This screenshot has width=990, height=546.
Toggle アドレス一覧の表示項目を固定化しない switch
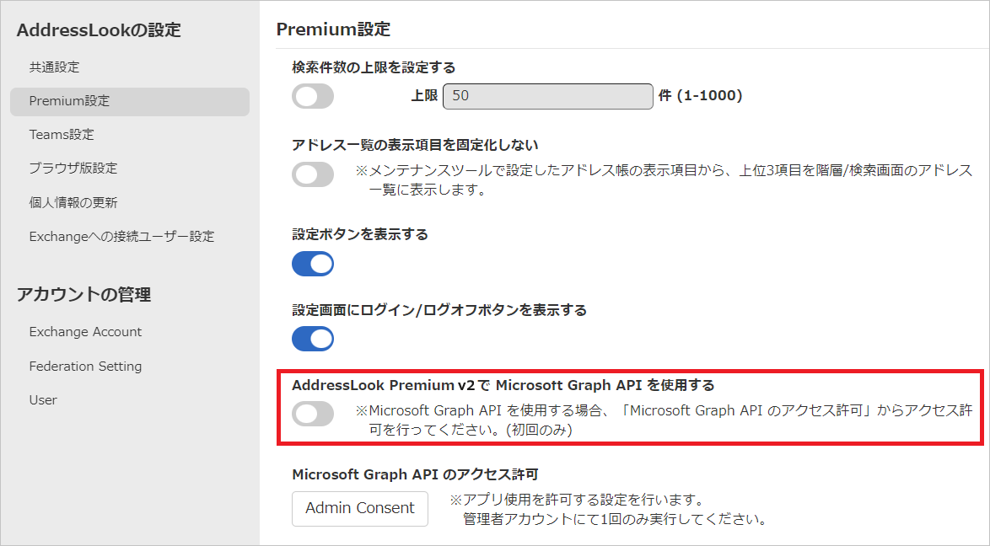point(313,174)
